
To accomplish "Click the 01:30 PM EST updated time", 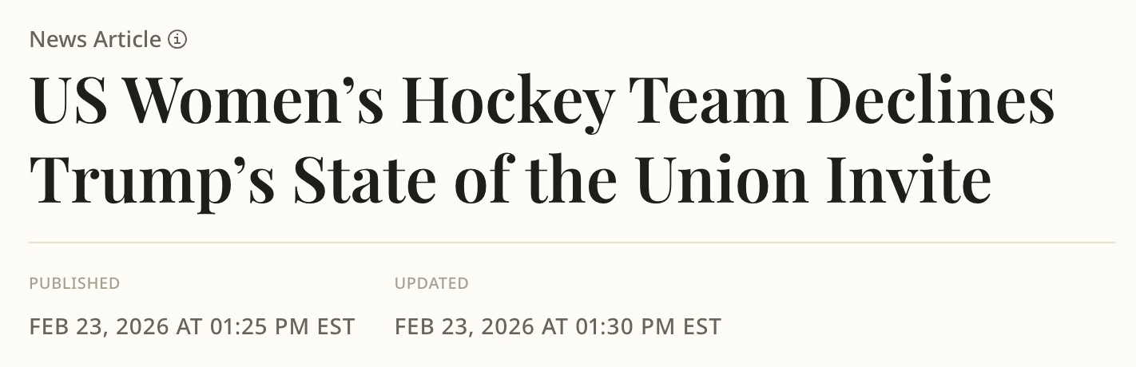I will click(x=648, y=326).
